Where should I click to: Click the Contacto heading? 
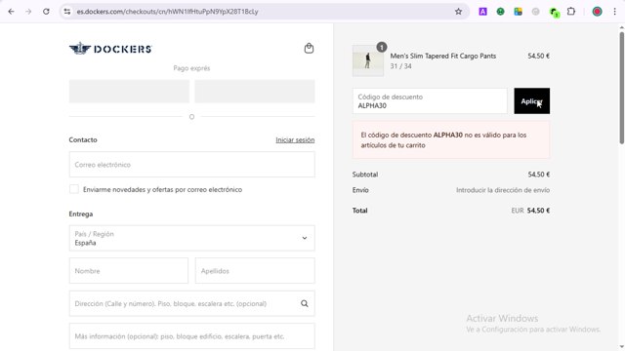click(x=83, y=139)
